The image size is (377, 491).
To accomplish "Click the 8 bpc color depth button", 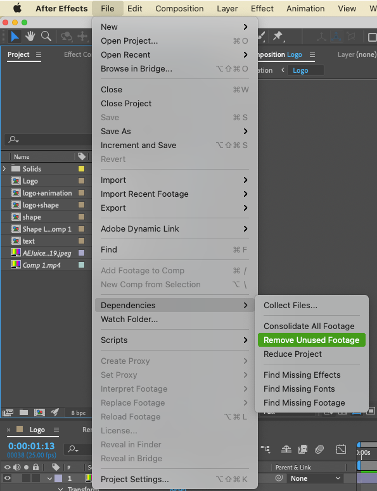I will (x=78, y=413).
